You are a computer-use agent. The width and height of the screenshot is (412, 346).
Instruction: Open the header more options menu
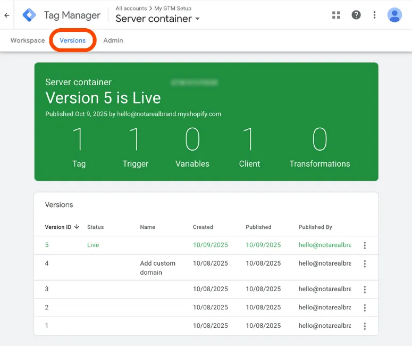click(x=374, y=15)
